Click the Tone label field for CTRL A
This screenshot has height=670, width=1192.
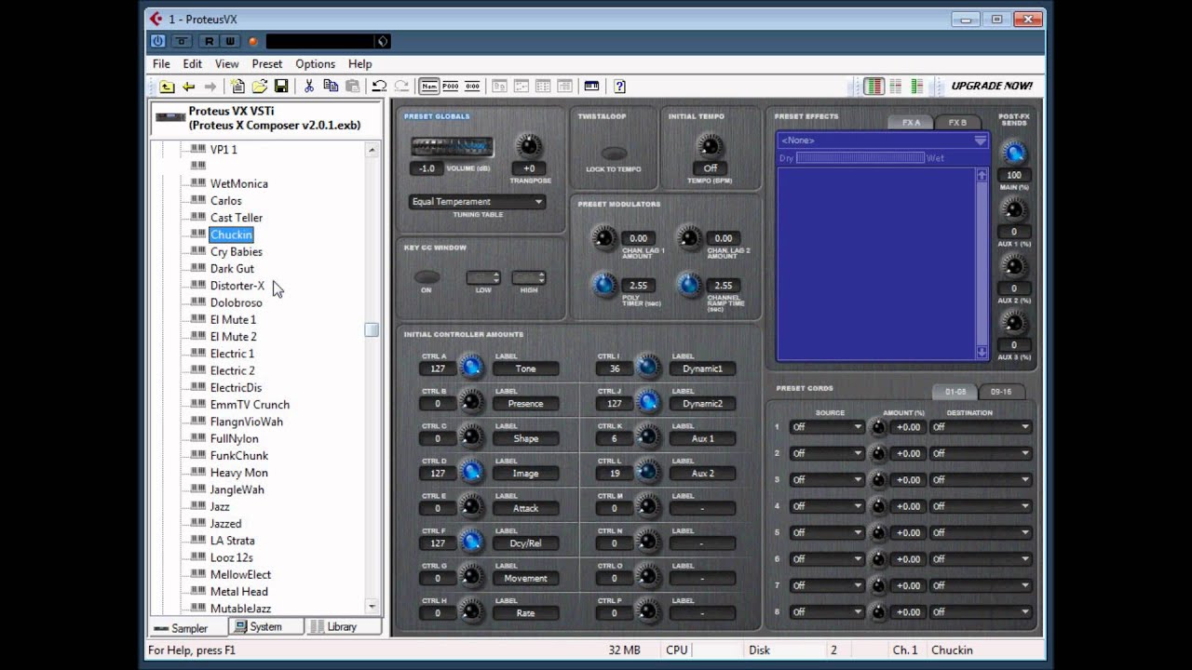click(x=525, y=368)
